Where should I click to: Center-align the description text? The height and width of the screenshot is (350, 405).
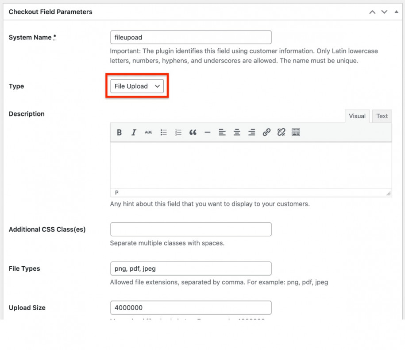(237, 132)
